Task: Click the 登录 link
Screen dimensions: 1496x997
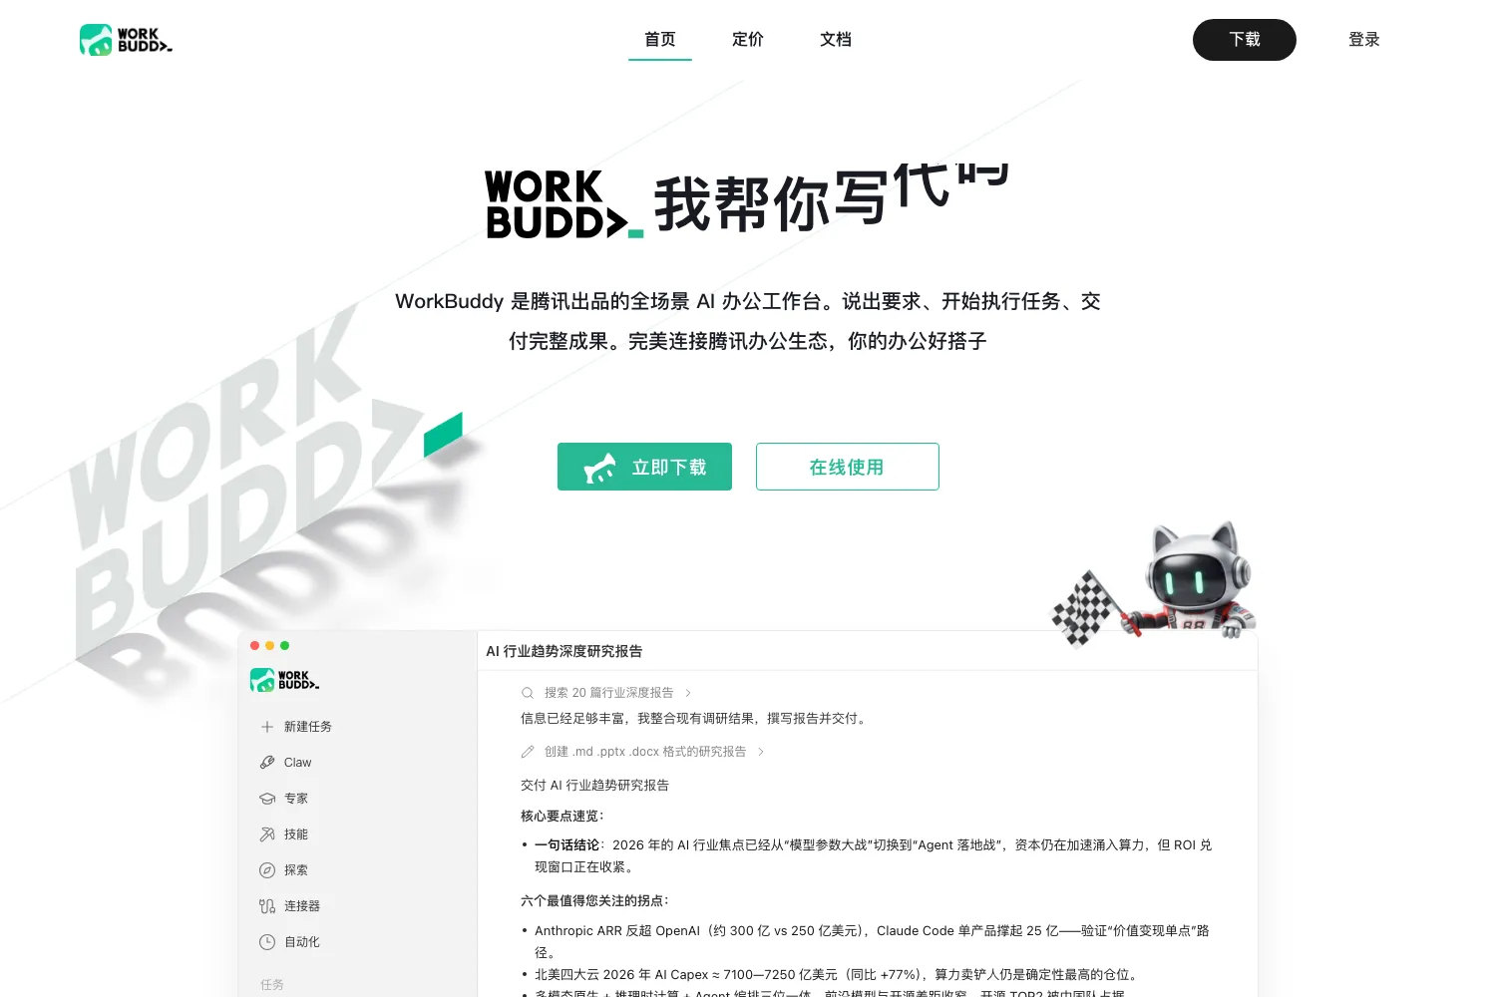Action: 1364,40
